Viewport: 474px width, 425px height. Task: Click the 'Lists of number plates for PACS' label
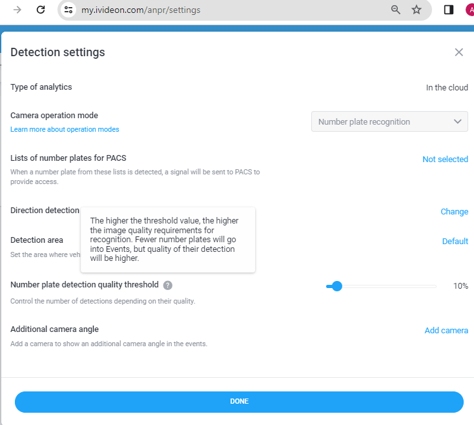(68, 158)
